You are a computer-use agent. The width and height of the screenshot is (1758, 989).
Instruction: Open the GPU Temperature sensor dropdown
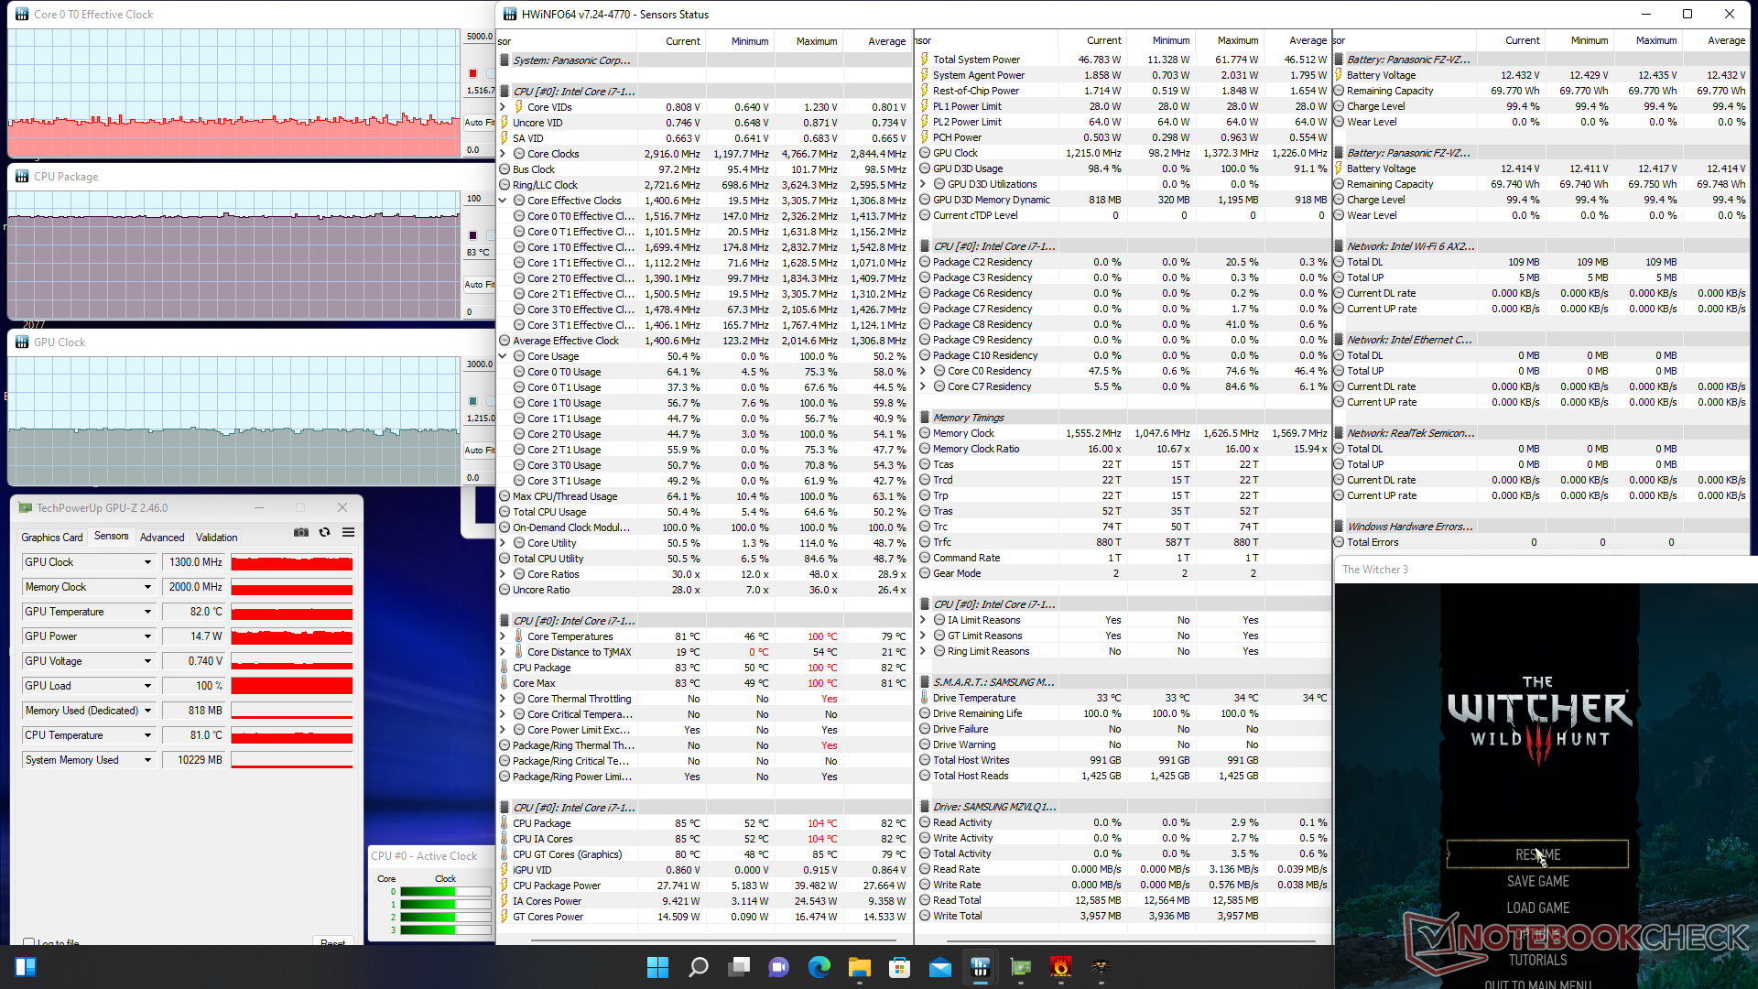[x=147, y=612]
